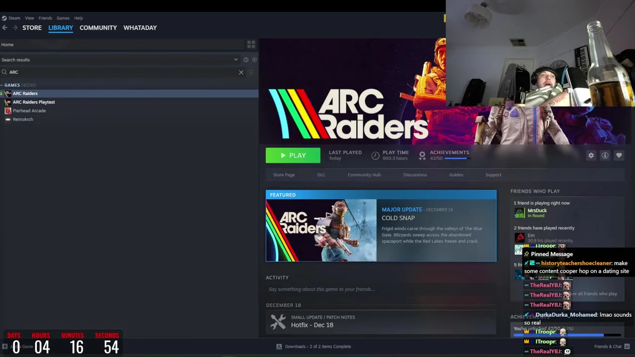Click the recent activity clock filter icon
This screenshot has width=635, height=357.
coord(246,59)
